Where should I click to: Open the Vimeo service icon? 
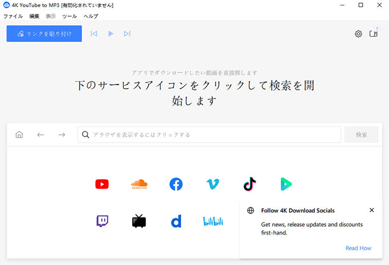click(213, 184)
